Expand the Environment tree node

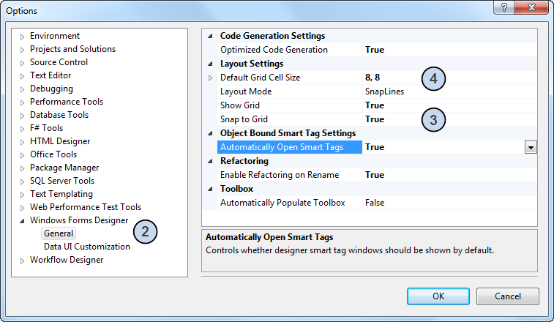pos(23,37)
